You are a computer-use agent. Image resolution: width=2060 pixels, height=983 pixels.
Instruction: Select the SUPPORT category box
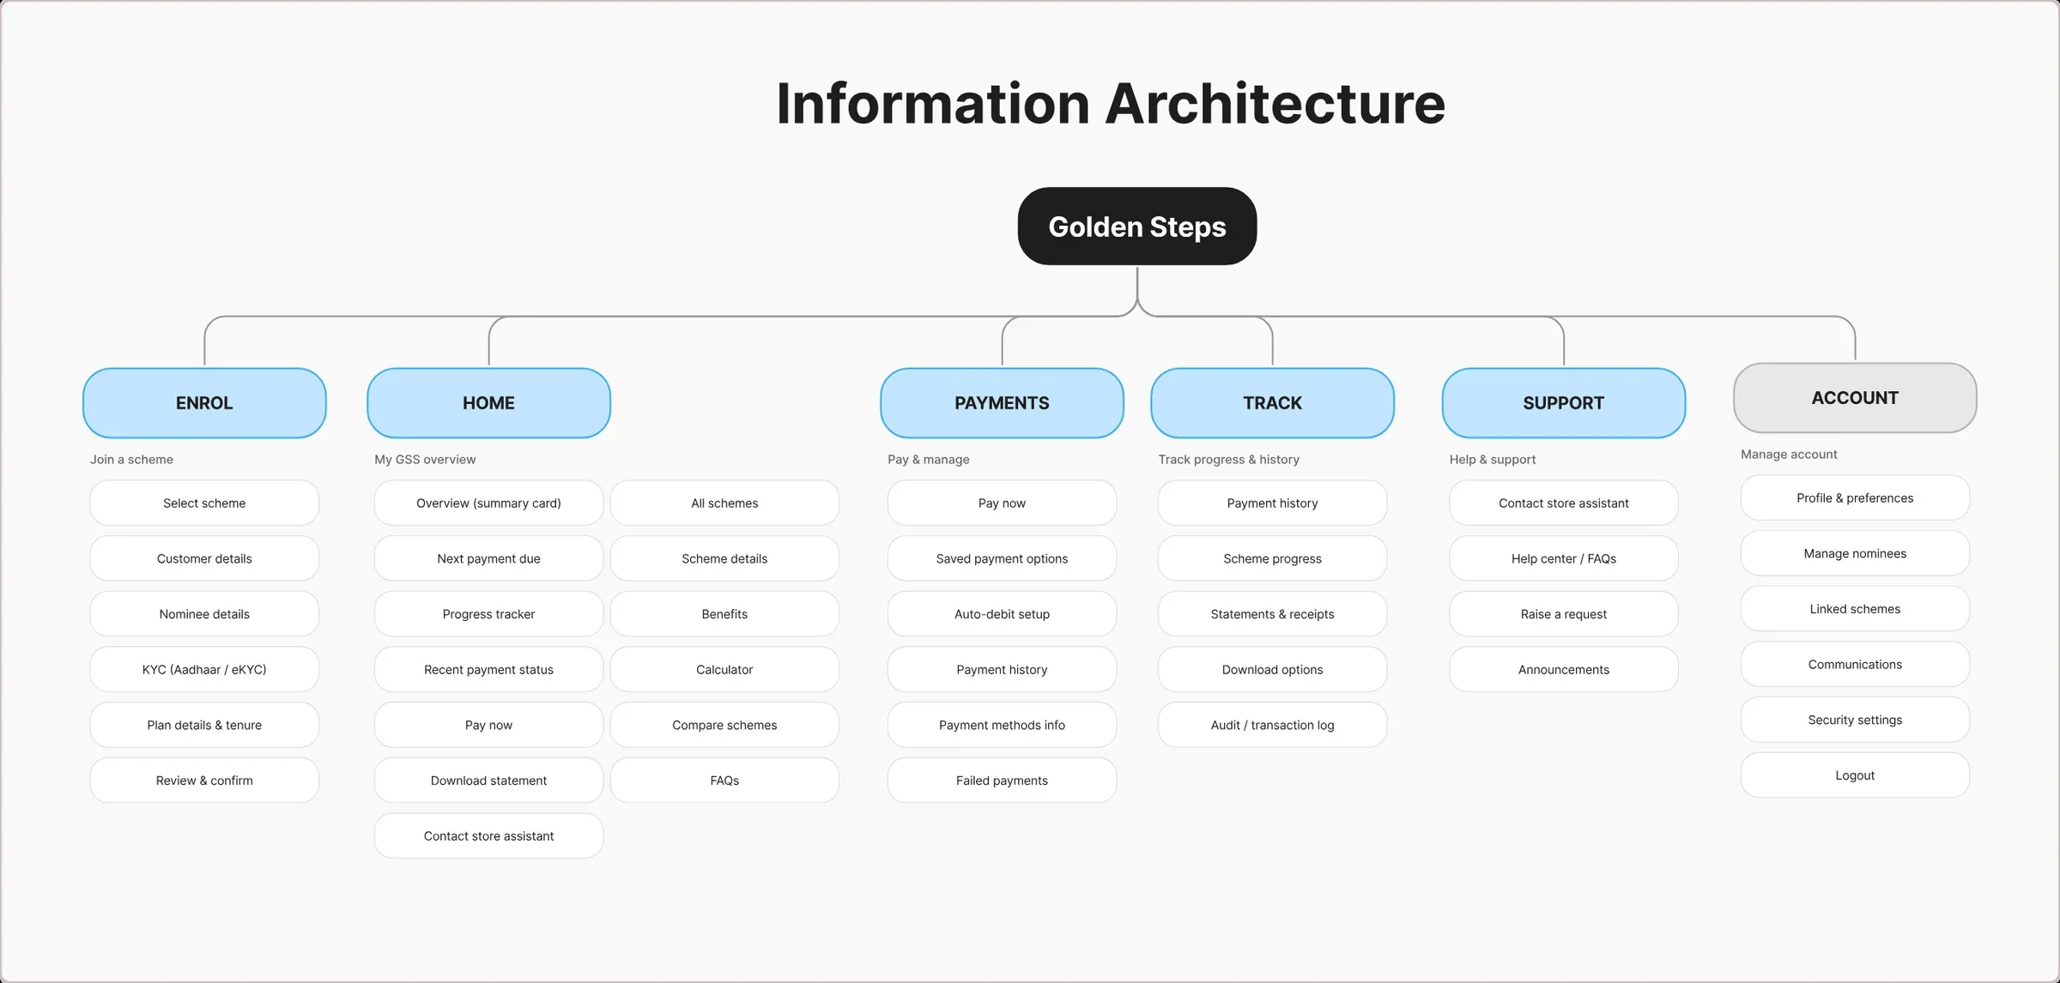(x=1563, y=403)
